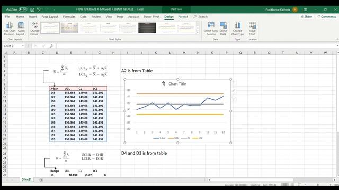Open Add Chart Element menu
Image resolution: width=339 pixels, height=190 pixels.
point(10,28)
